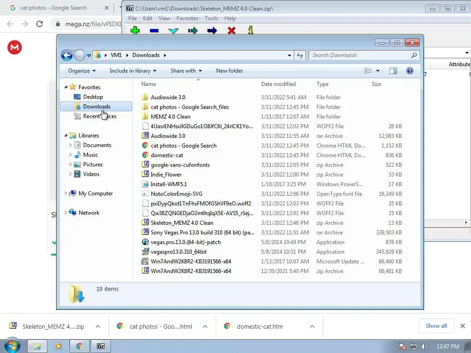Screen dimensions: 471x353
Task: Click the 7-Zip Test checkmark icon
Action: point(173,31)
